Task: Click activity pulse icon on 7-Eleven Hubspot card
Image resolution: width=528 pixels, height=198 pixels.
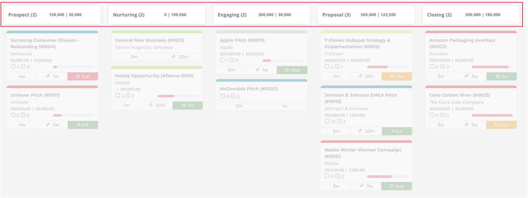Action: click(361, 76)
